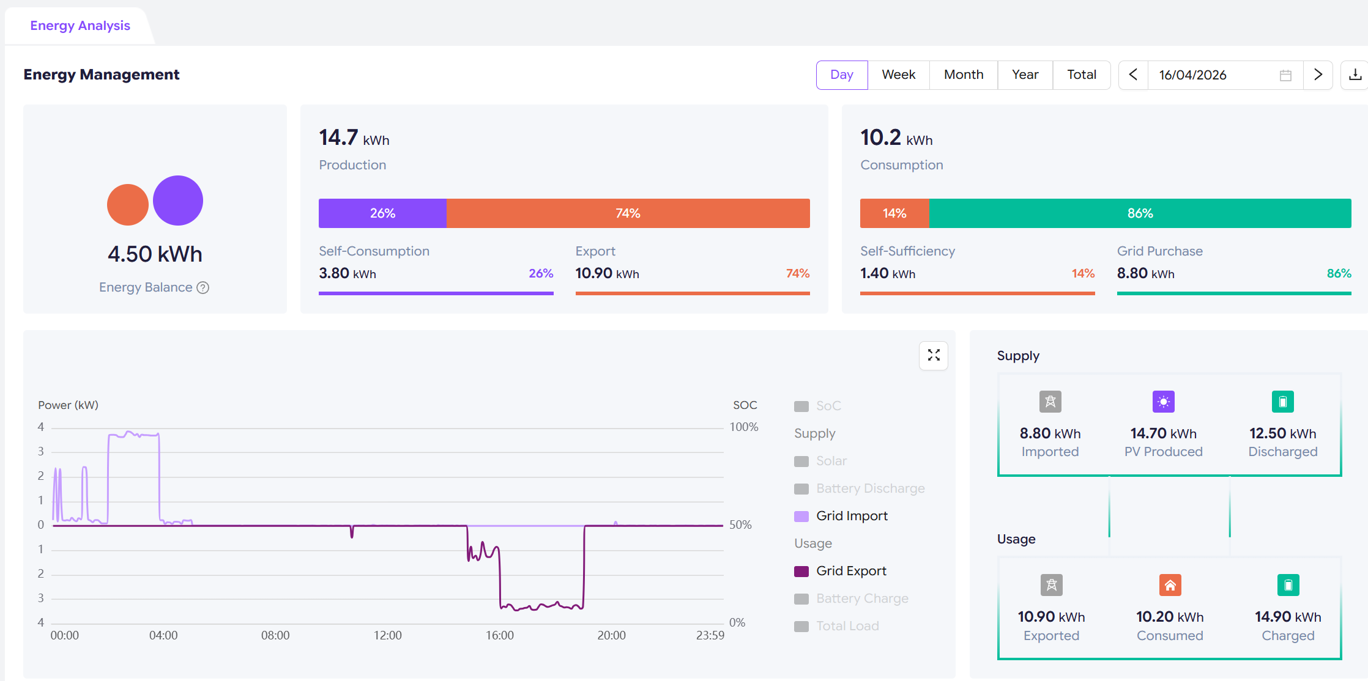Click the Energy Balance help icon

203,287
